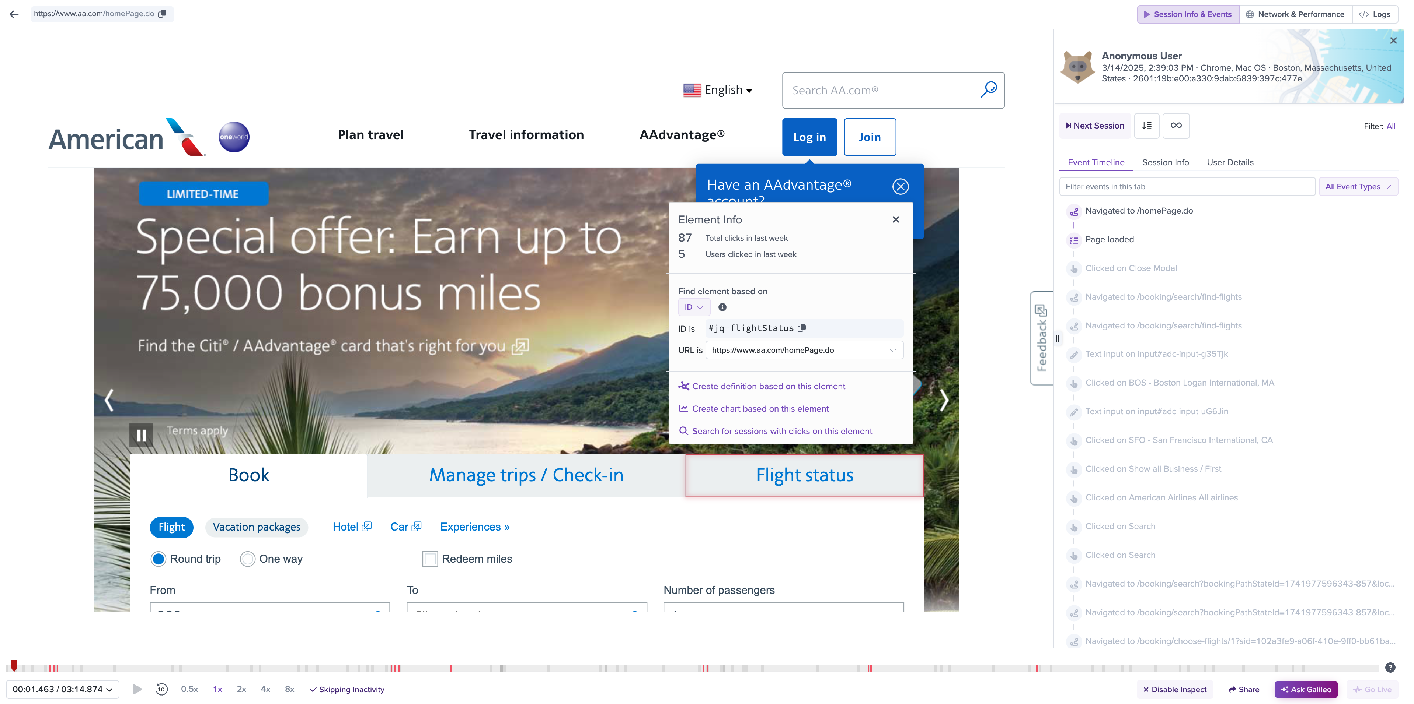
Task: Open the Logs tab
Action: coord(1375,14)
